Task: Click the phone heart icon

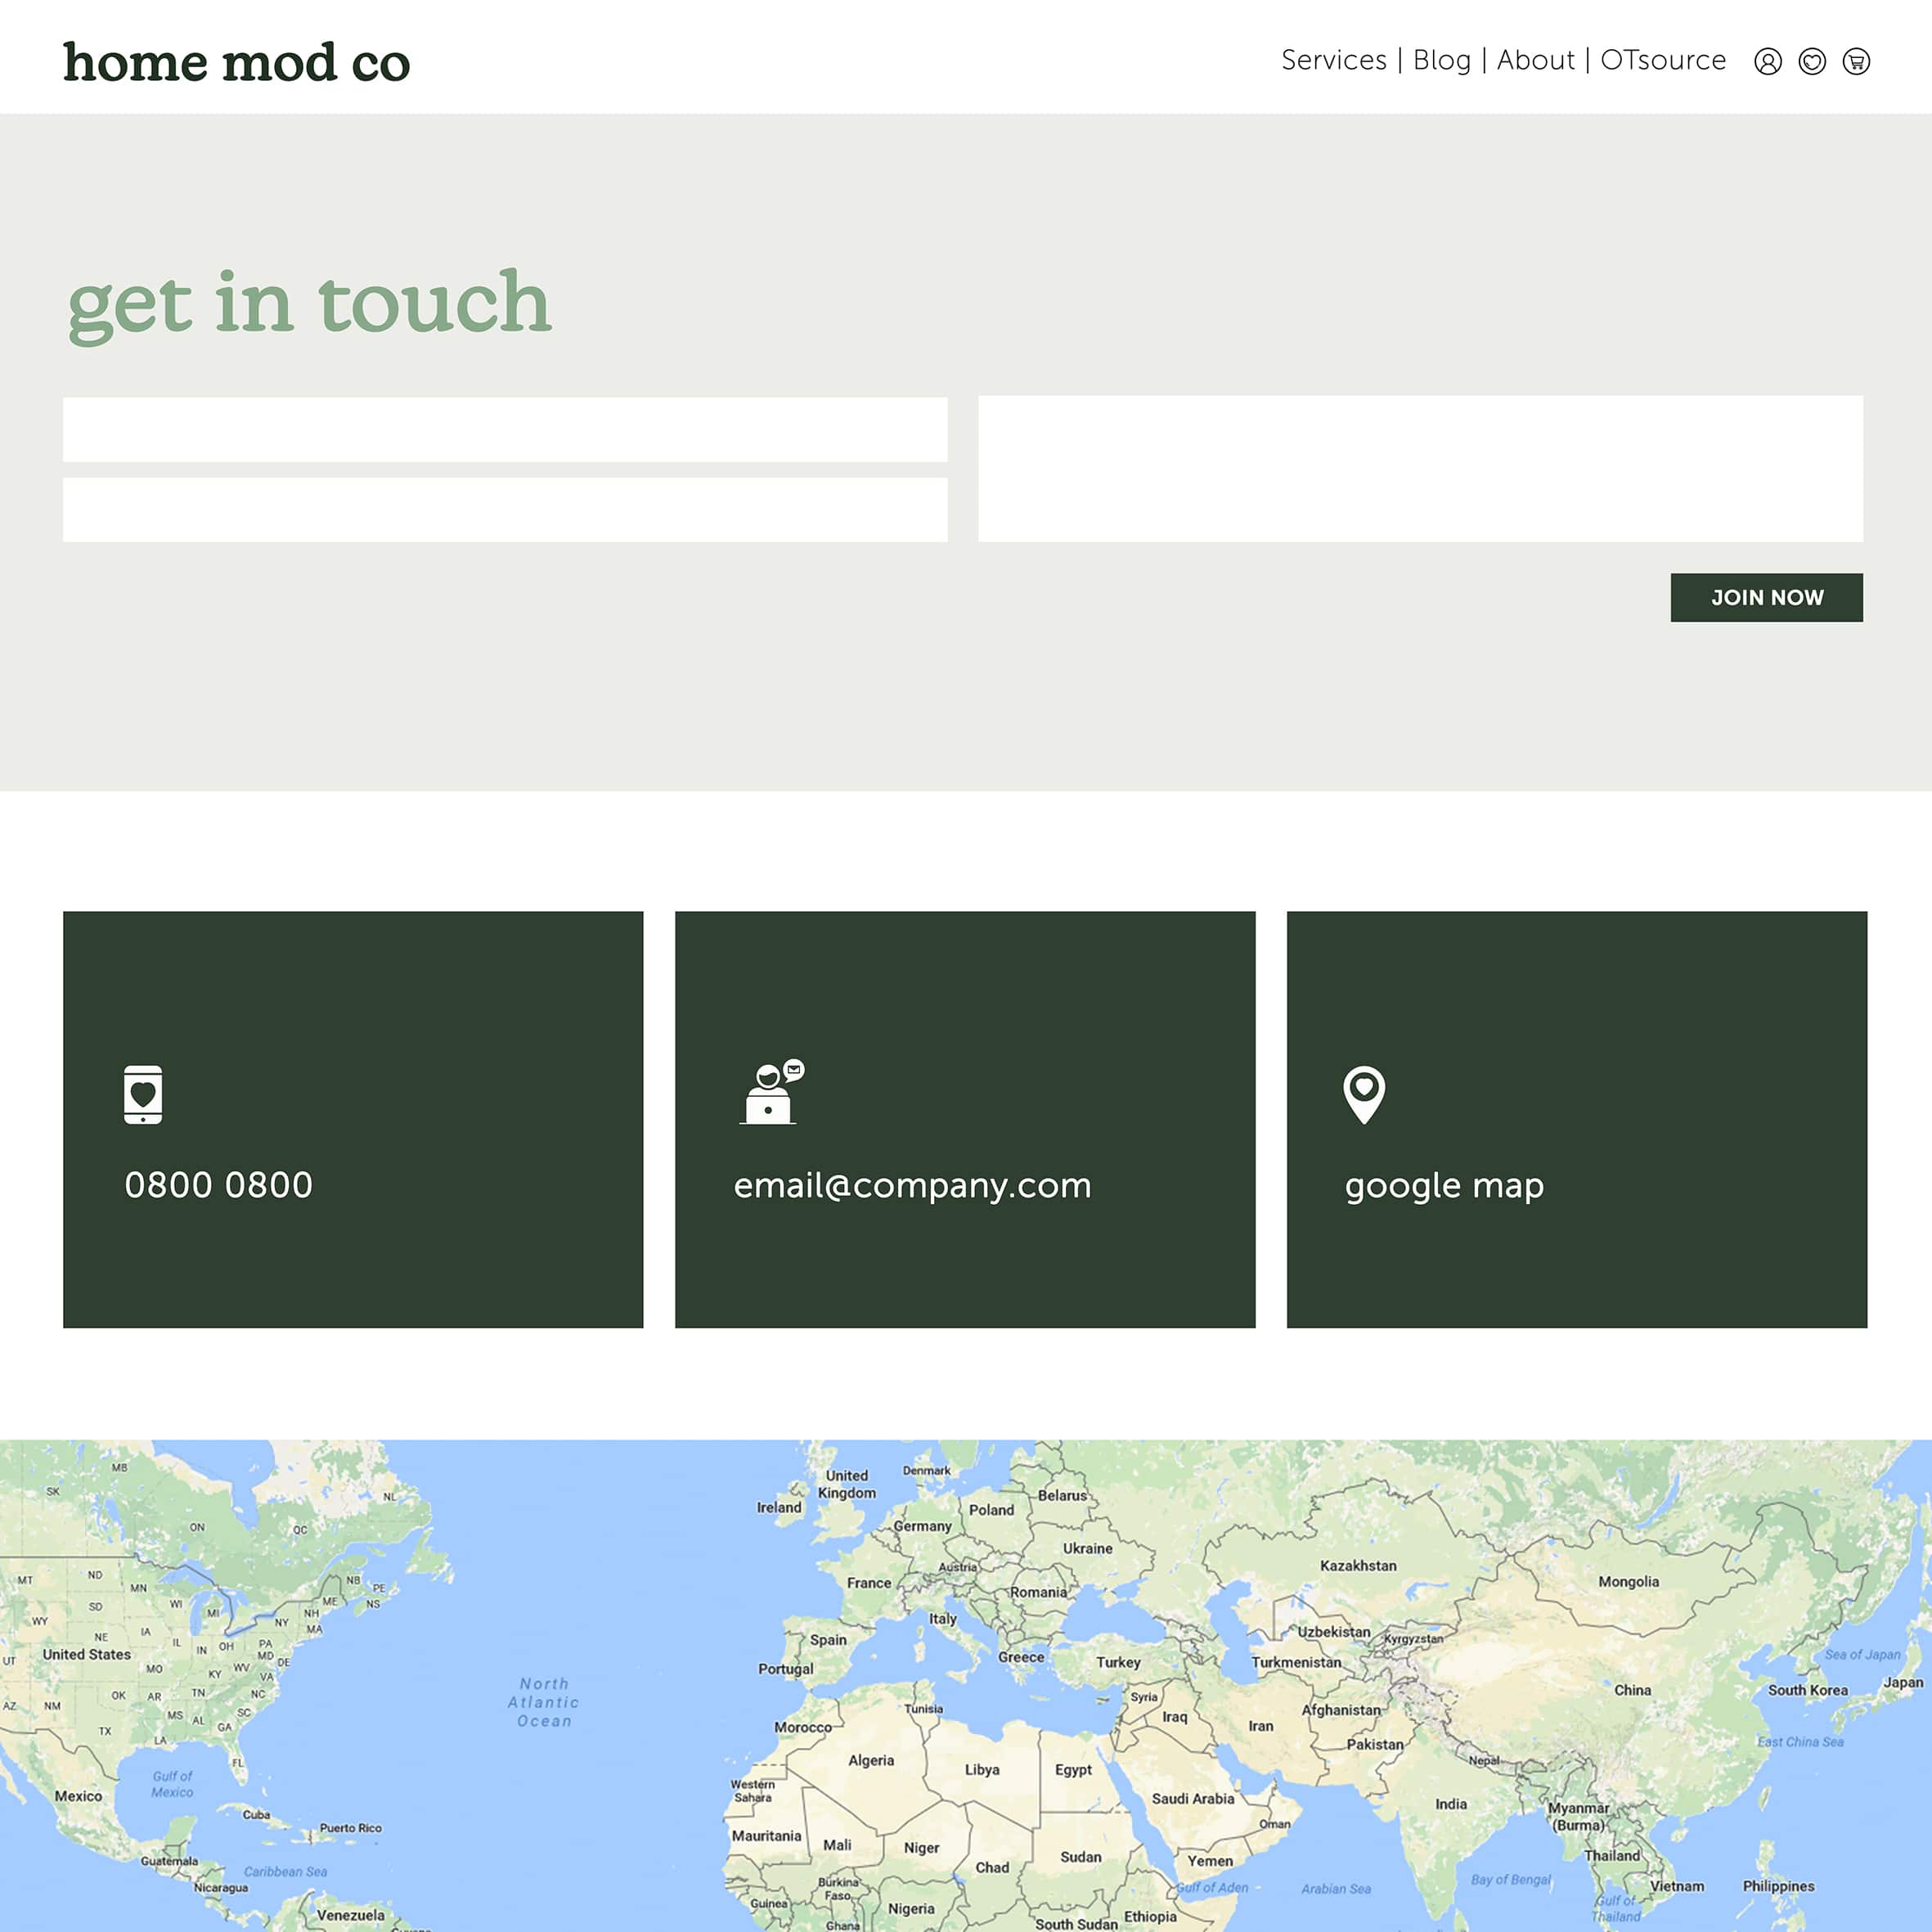Action: click(143, 1094)
